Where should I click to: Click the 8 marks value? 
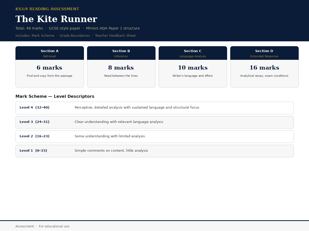pyautogui.click(x=121, y=68)
